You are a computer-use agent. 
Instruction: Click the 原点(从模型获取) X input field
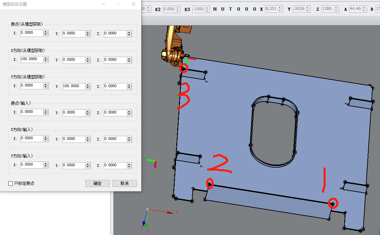32,33
